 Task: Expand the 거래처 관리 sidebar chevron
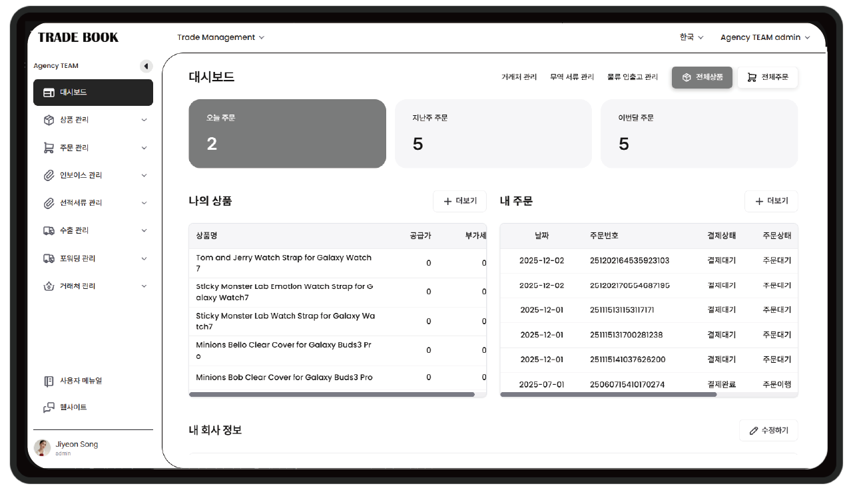click(x=144, y=286)
